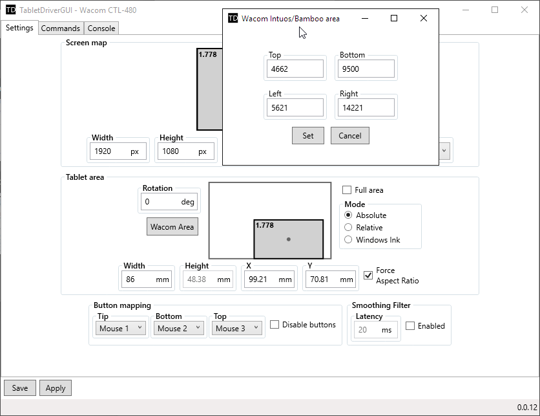Focus the Top value field showing 4662
This screenshot has height=416, width=540.
click(295, 69)
